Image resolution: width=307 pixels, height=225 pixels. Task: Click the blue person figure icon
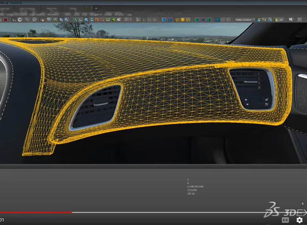92,20
